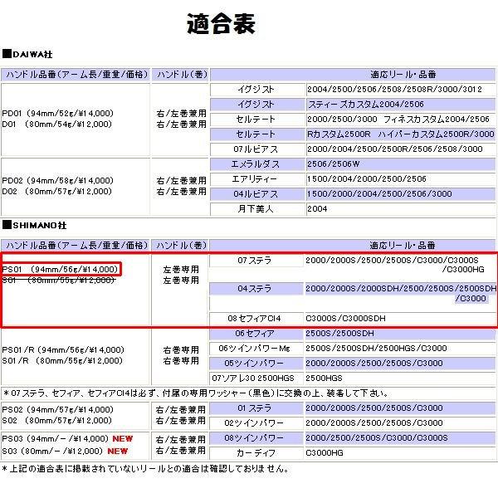Select the ■SHIMANO社 section heading
The height and width of the screenshot is (498, 498).
pos(34,225)
